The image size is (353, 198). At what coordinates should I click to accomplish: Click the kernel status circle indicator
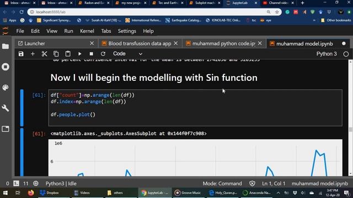346,54
